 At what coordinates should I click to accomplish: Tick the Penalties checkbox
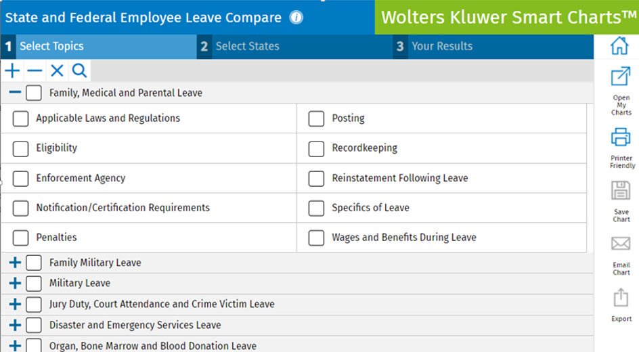pos(21,238)
